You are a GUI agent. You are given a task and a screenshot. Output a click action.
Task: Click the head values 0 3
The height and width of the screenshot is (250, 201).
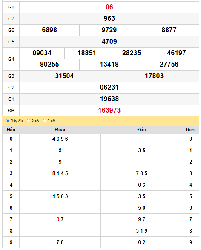point(142,185)
